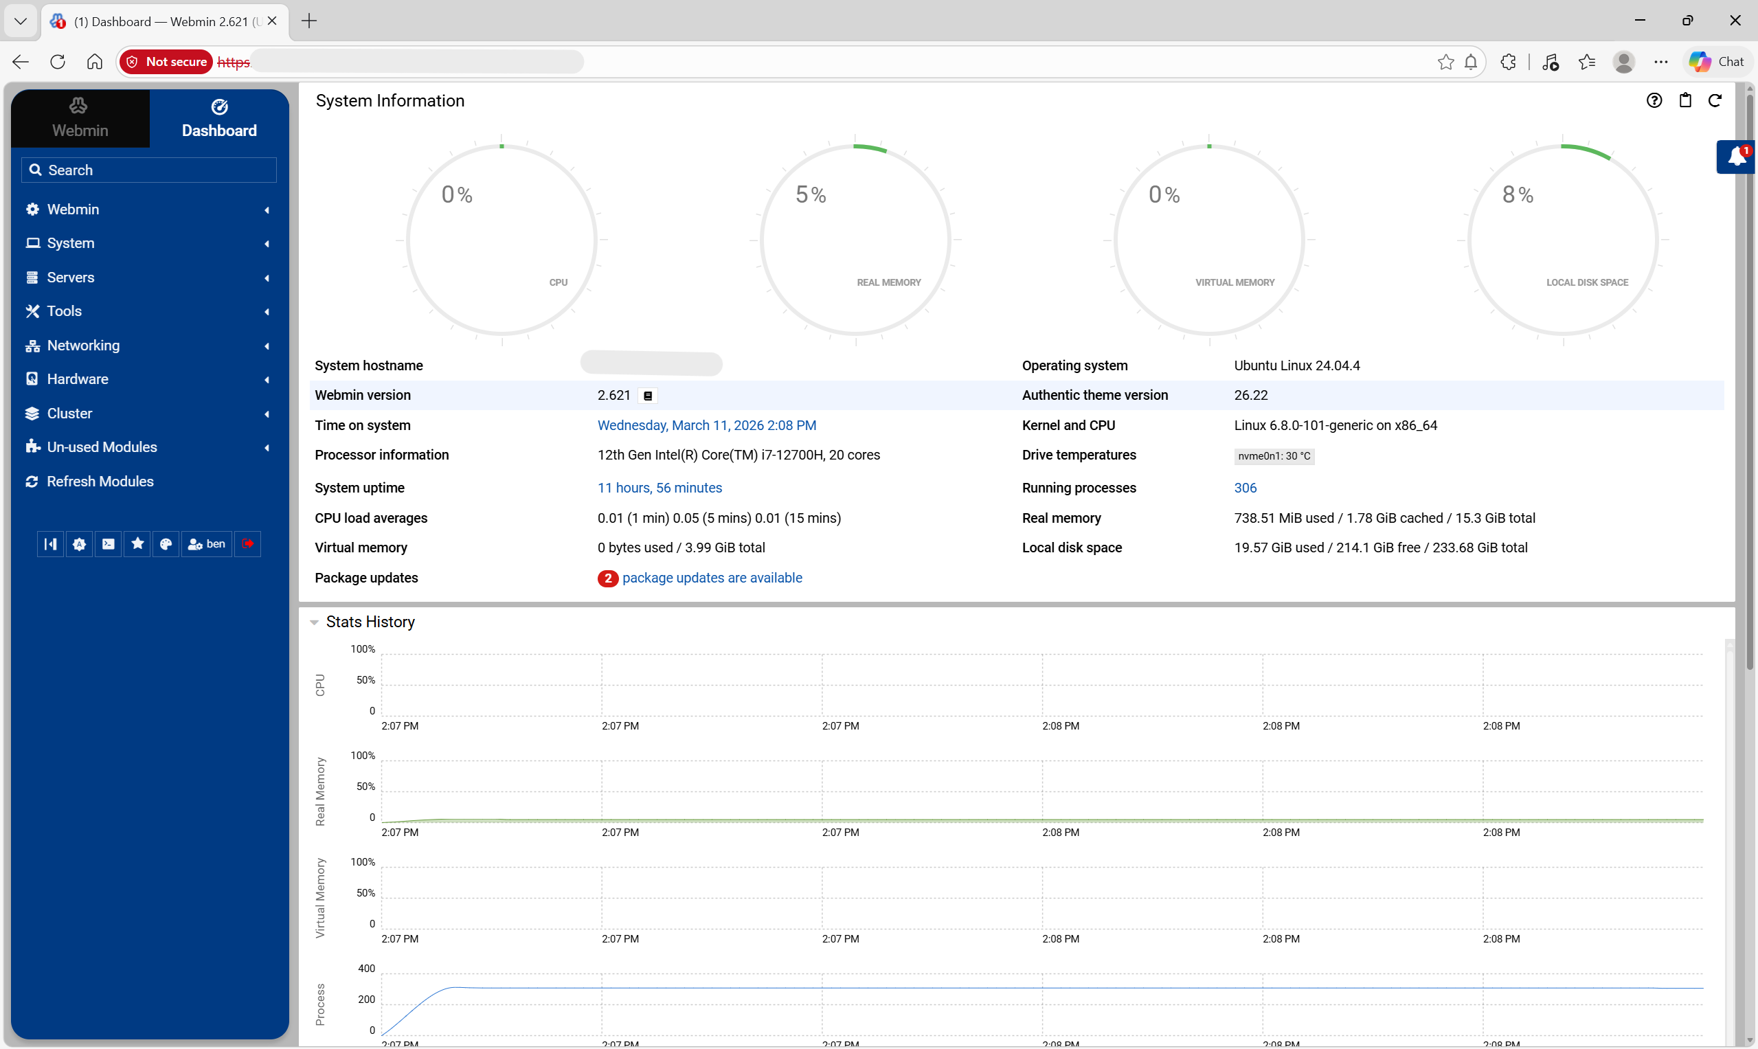The height and width of the screenshot is (1049, 1758).
Task: Open the theme color palette
Action: click(x=166, y=543)
